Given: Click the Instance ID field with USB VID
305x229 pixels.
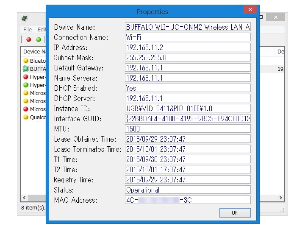Looking at the screenshot, I should [188, 108].
